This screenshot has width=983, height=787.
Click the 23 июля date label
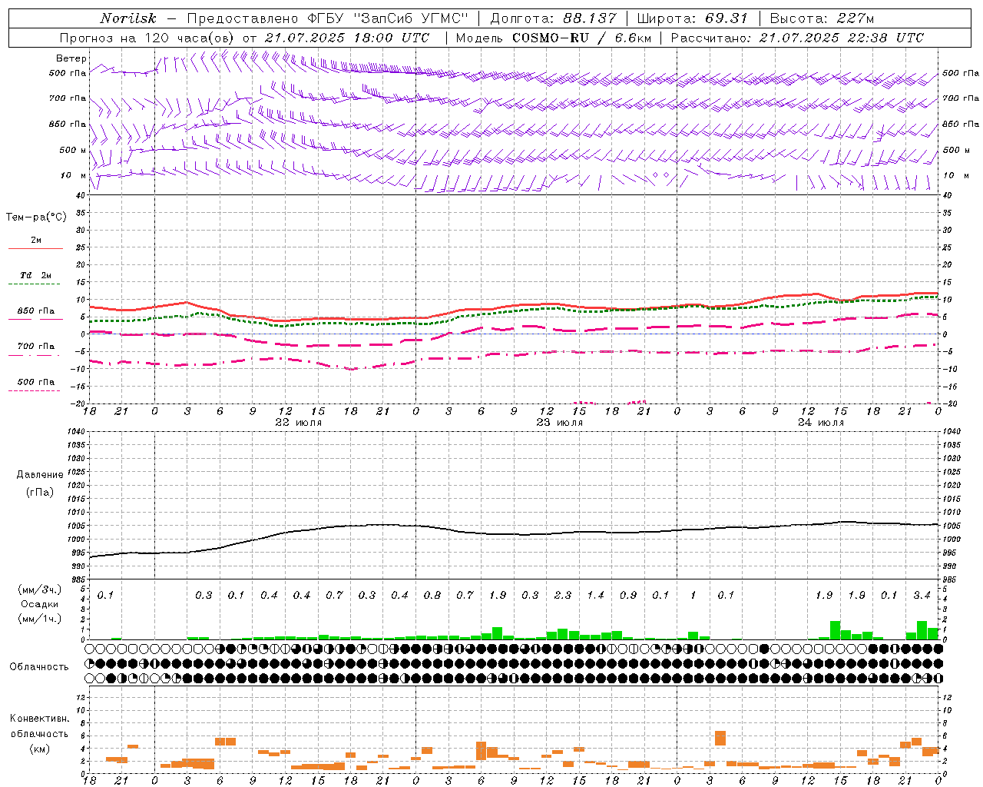point(560,423)
